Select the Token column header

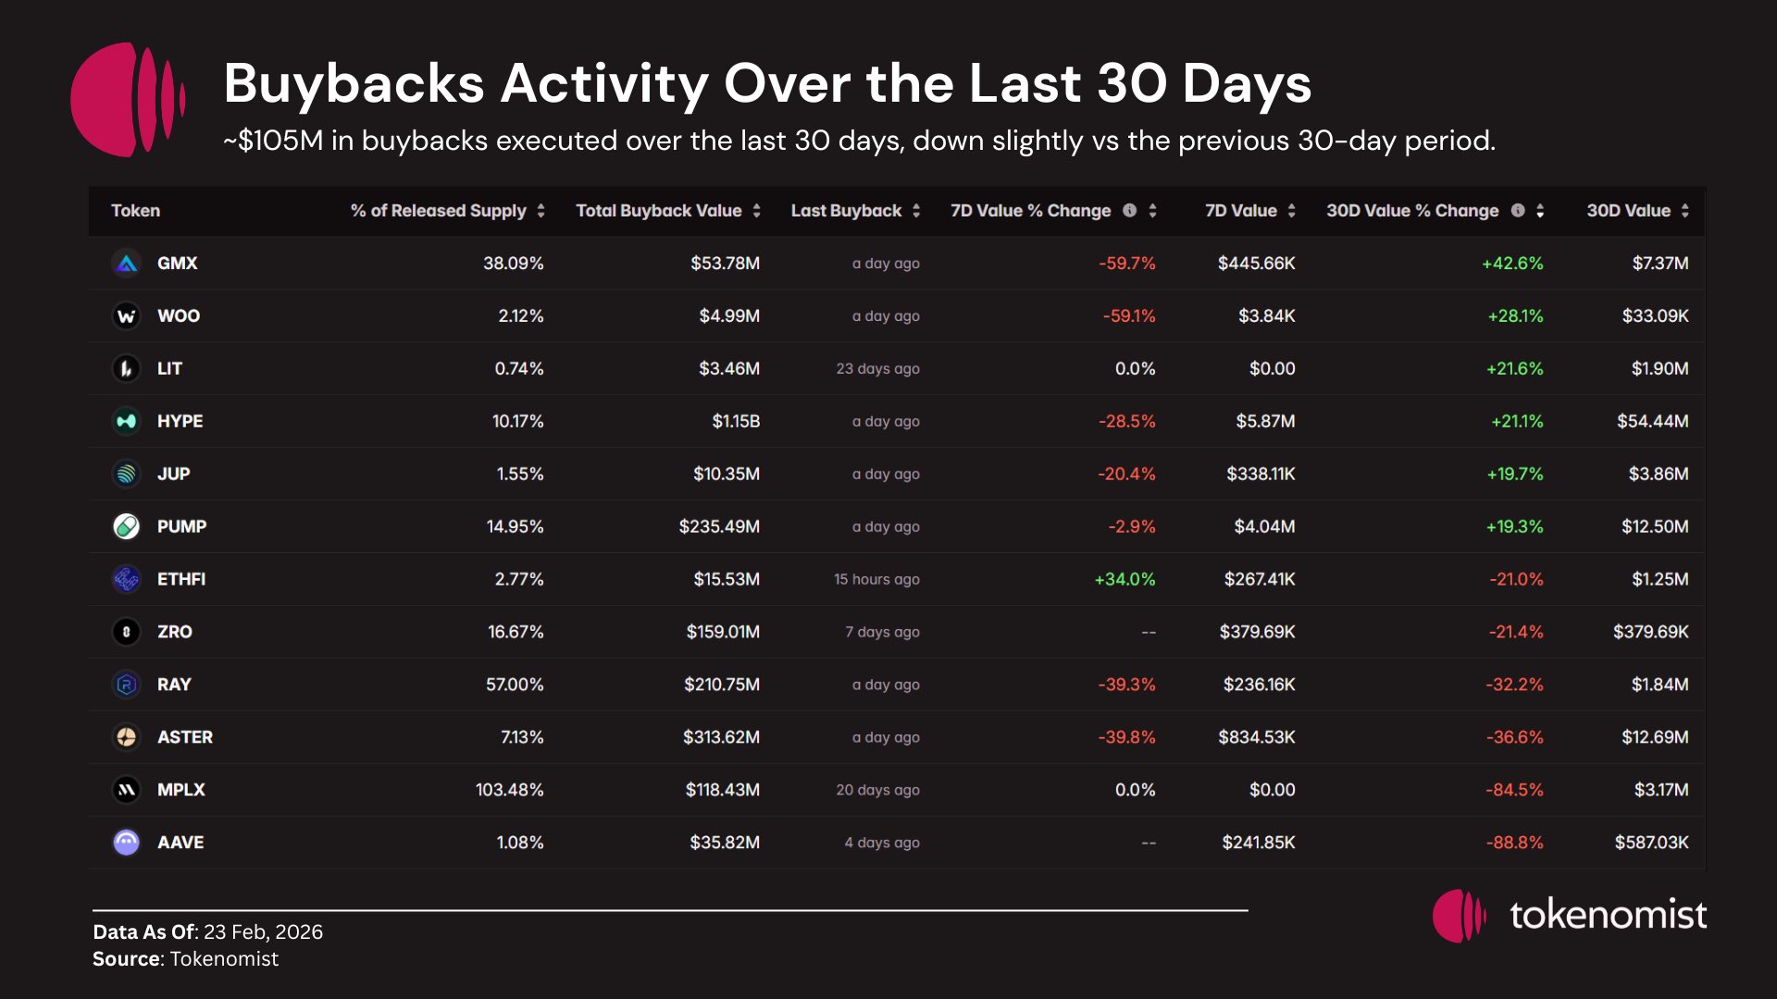tap(136, 211)
